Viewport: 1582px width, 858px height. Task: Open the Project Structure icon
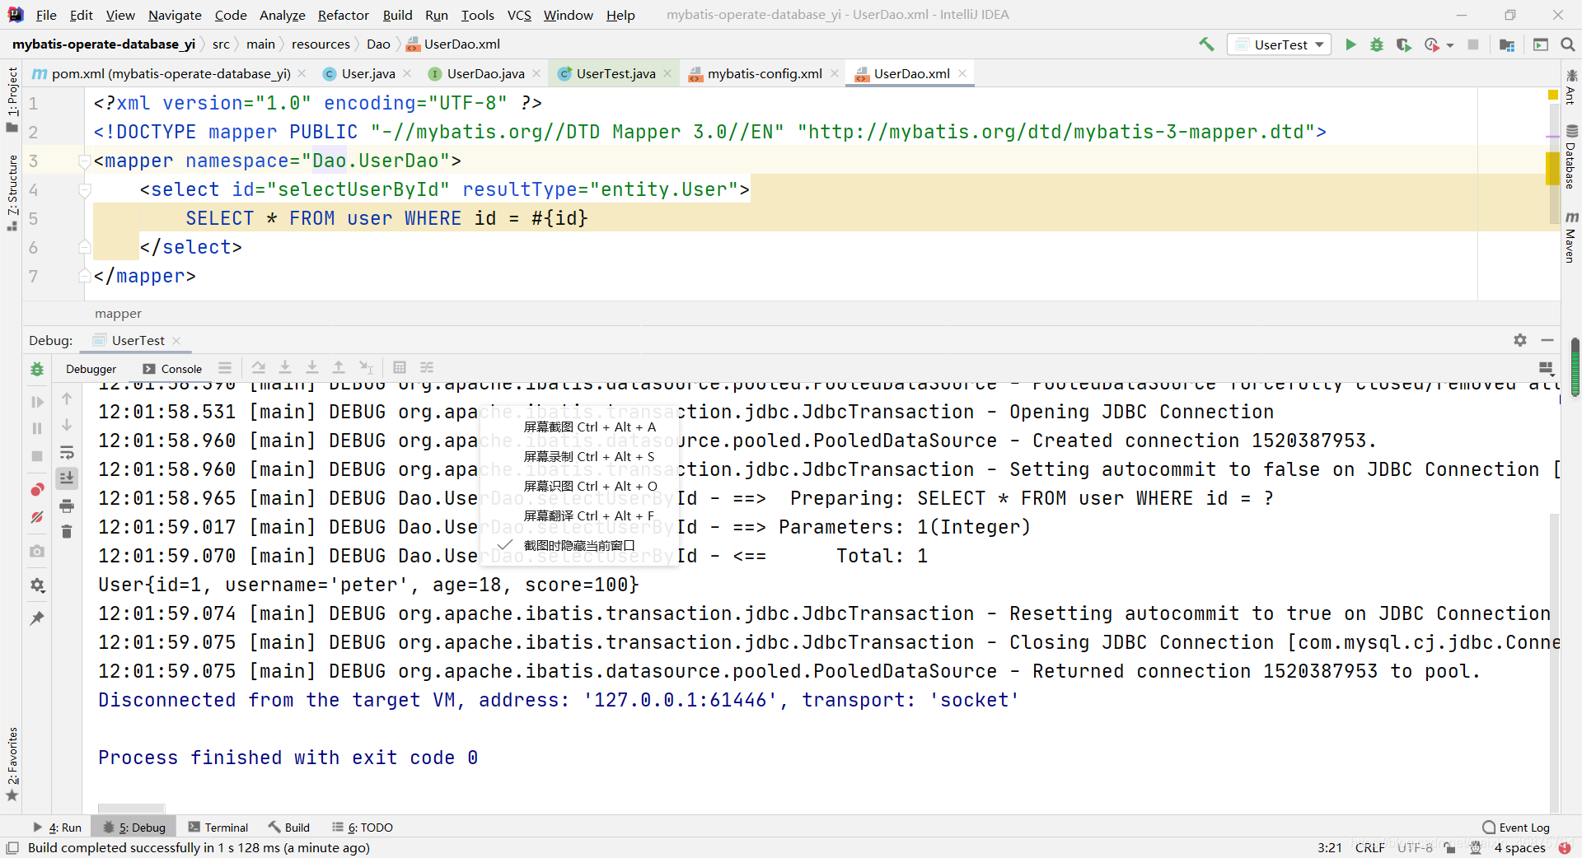point(1507,44)
